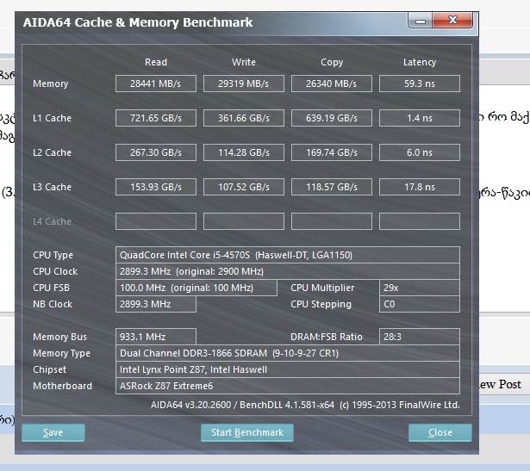Click the empty L4 Cache Copy field
The width and height of the screenshot is (530, 471).
[332, 221]
